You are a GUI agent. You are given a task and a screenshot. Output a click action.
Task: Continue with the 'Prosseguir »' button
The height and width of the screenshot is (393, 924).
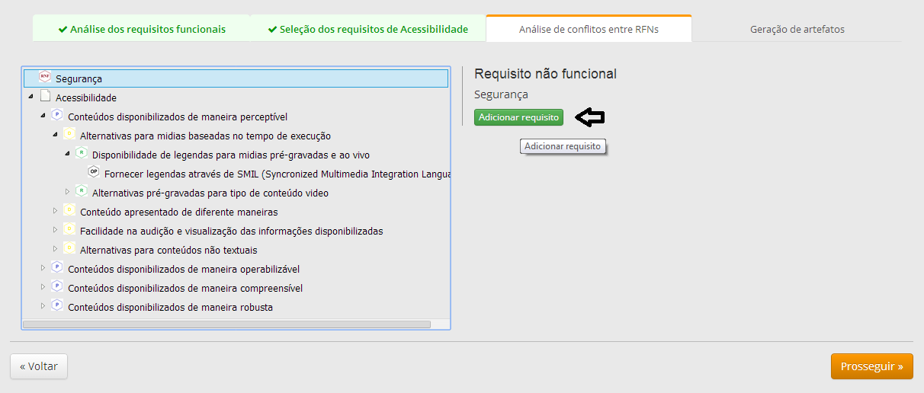click(x=871, y=366)
